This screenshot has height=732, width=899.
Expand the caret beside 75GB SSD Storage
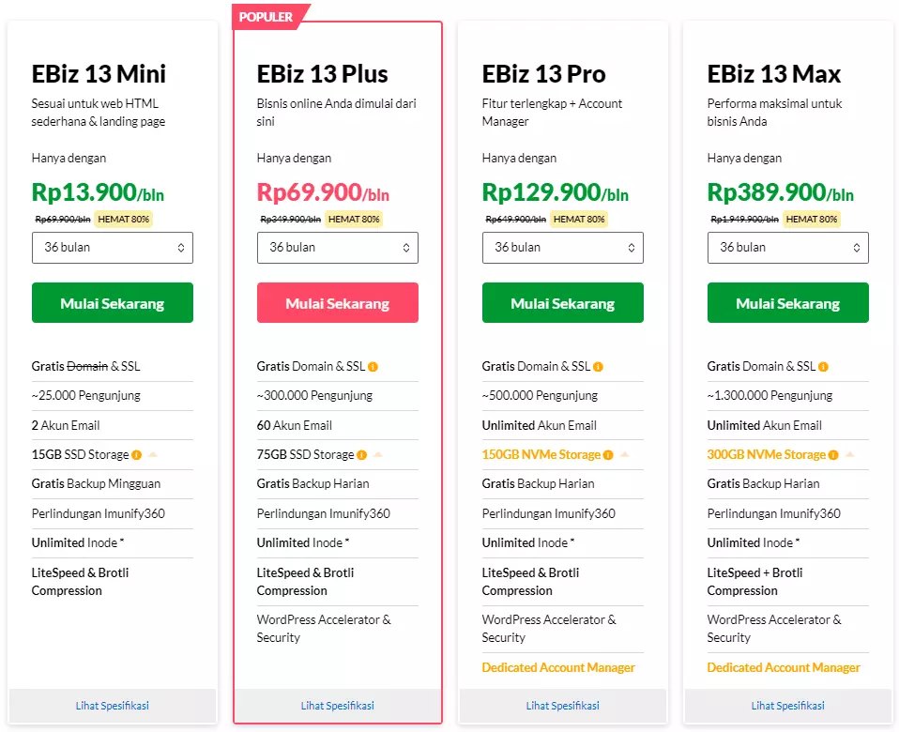(x=378, y=454)
